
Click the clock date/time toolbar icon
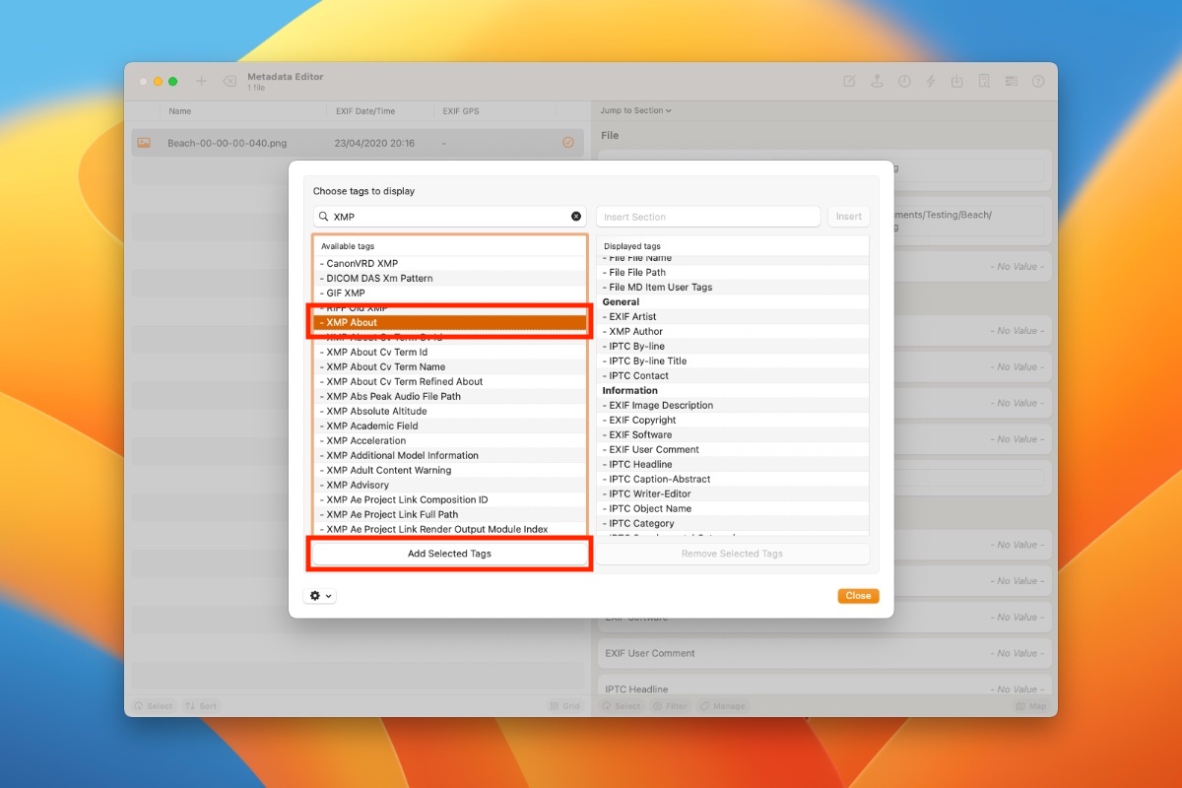click(904, 82)
